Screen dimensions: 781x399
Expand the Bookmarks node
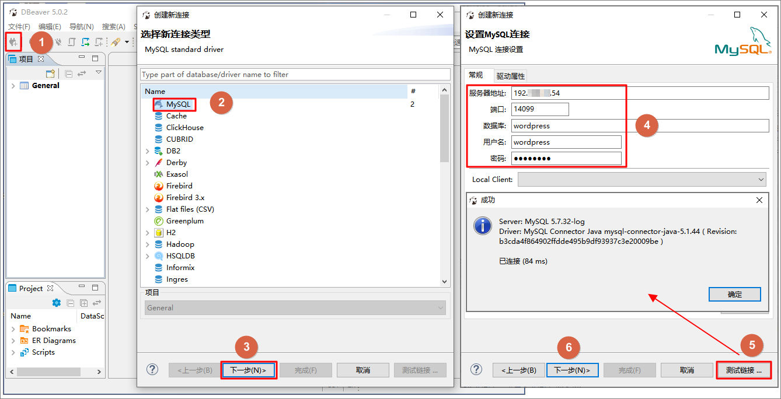[13, 329]
